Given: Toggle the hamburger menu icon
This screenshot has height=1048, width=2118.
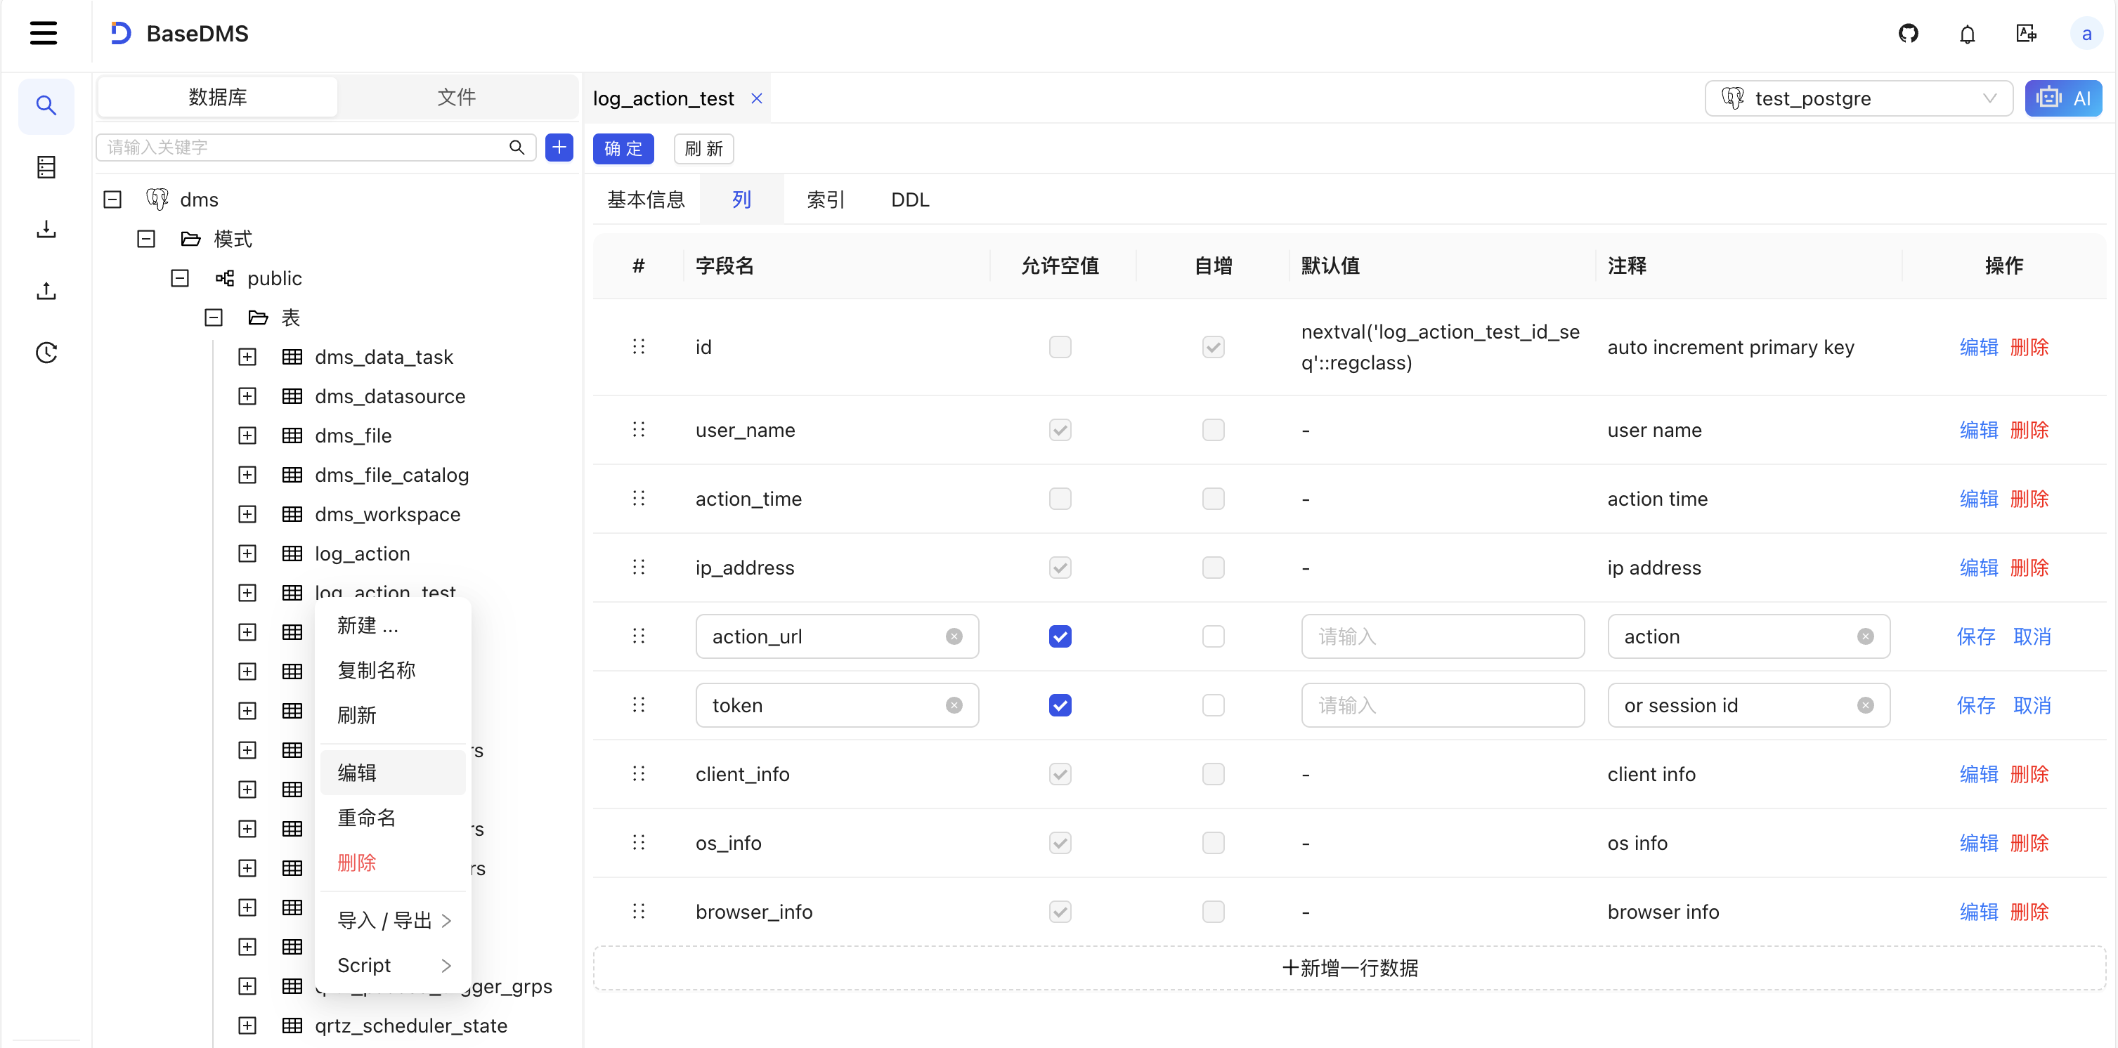Looking at the screenshot, I should point(44,34).
